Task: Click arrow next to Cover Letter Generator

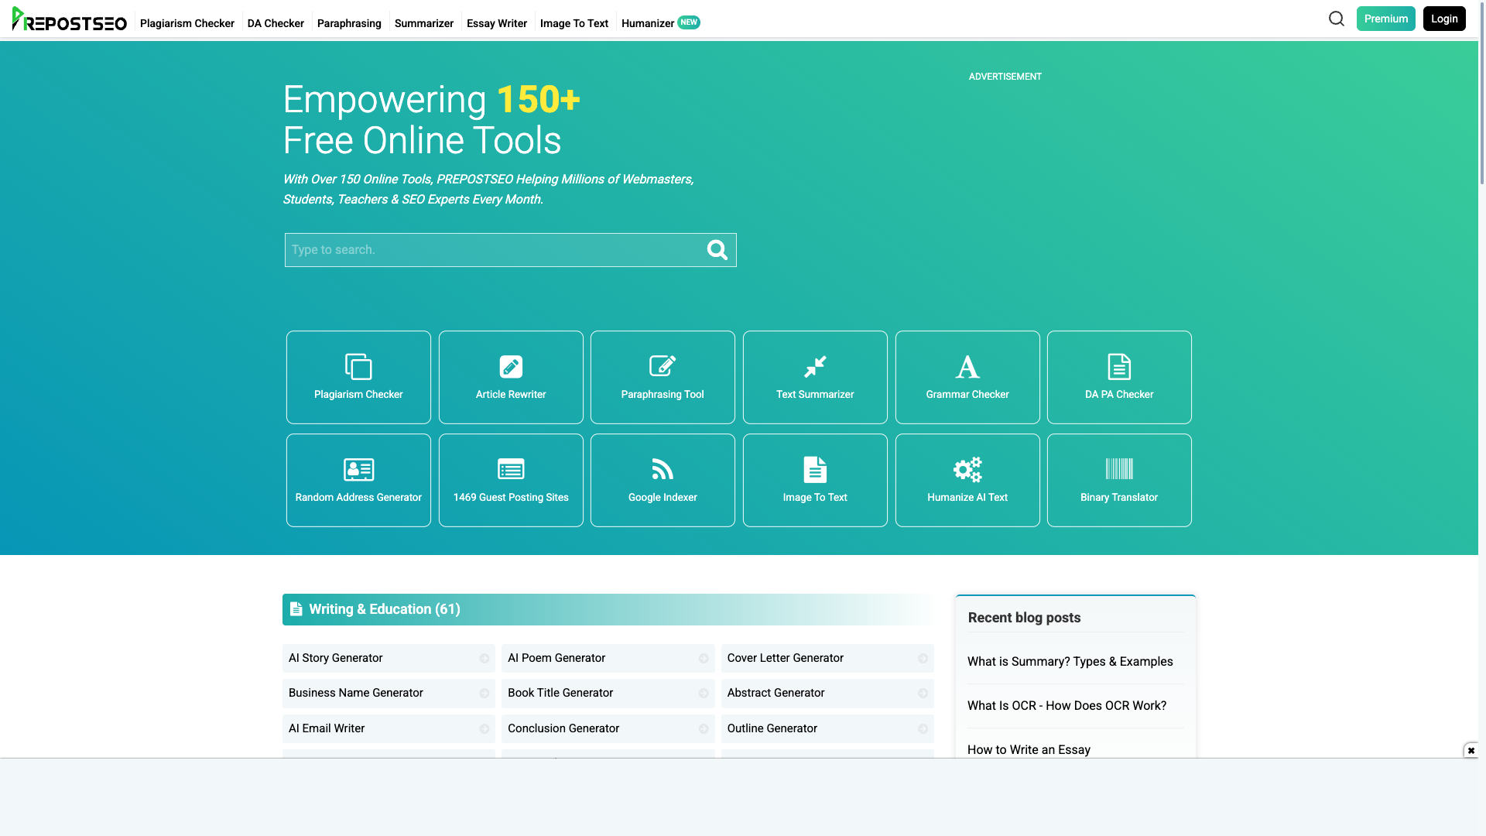Action: coord(923,659)
